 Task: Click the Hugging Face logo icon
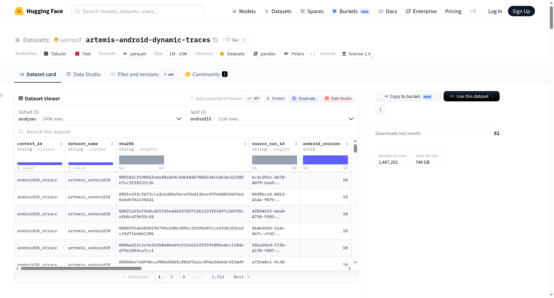[19, 11]
